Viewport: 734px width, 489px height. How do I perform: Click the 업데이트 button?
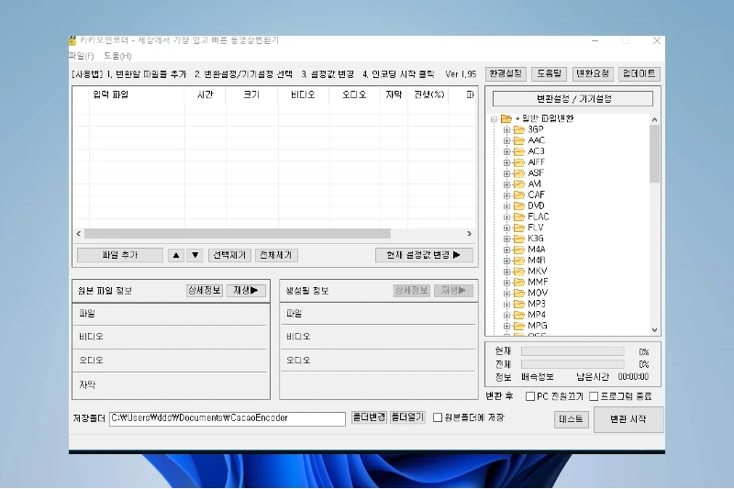pos(639,73)
